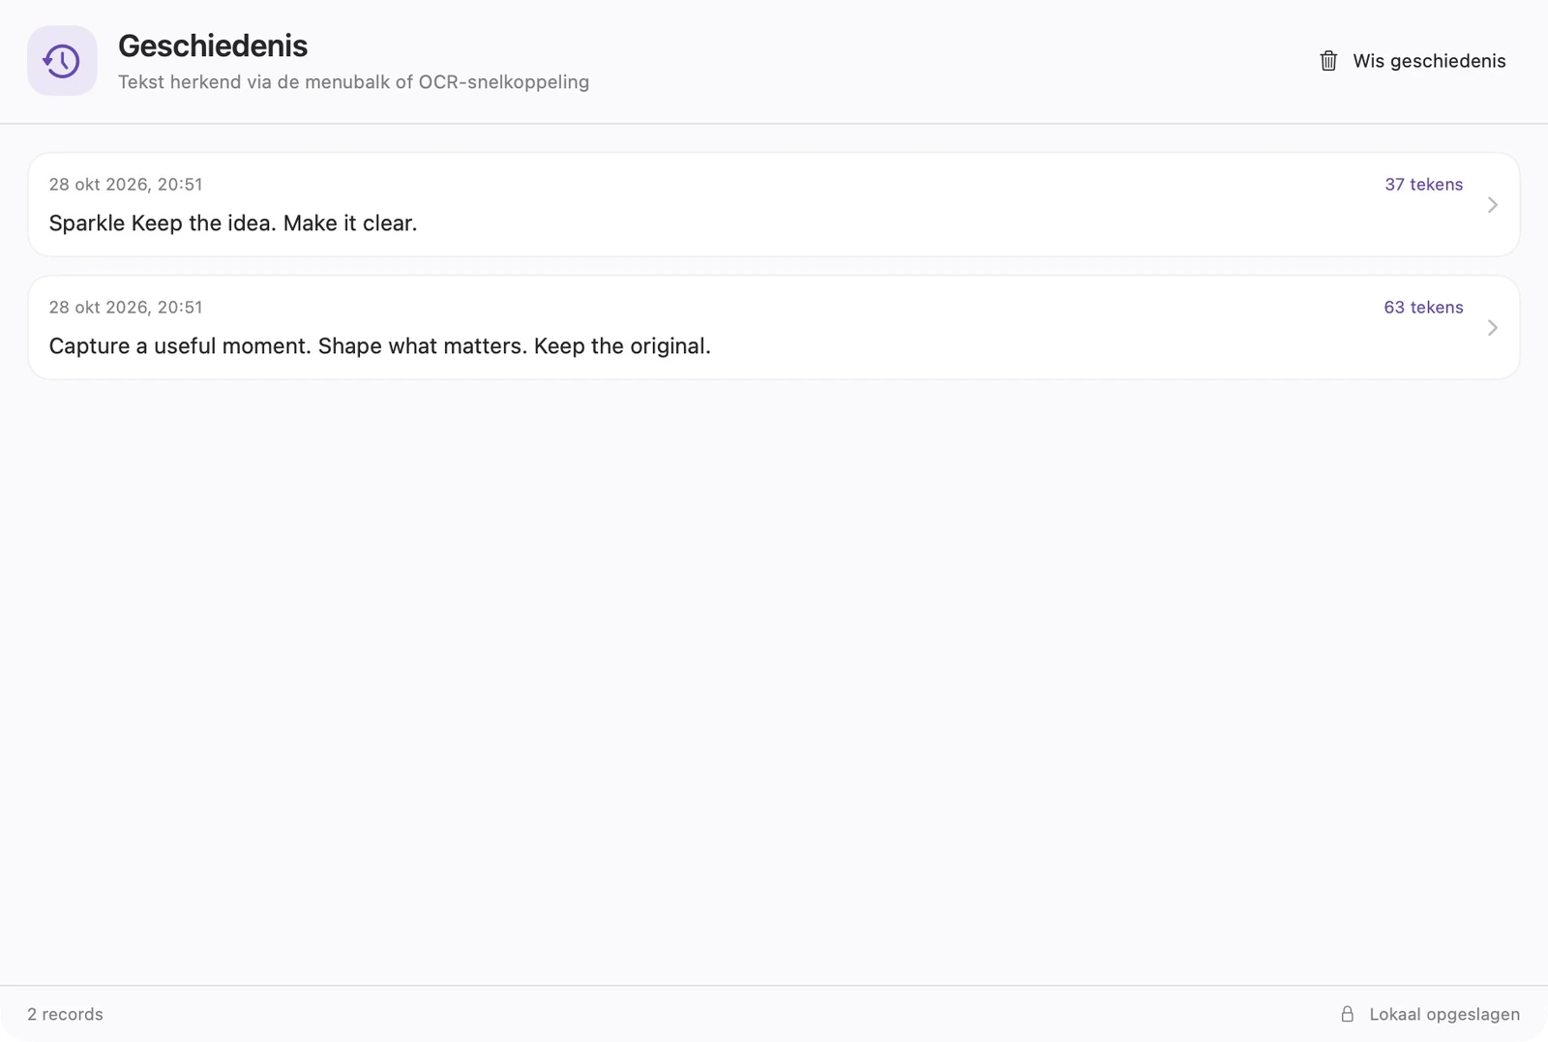Click the 63 tekens character count

coord(1423,307)
